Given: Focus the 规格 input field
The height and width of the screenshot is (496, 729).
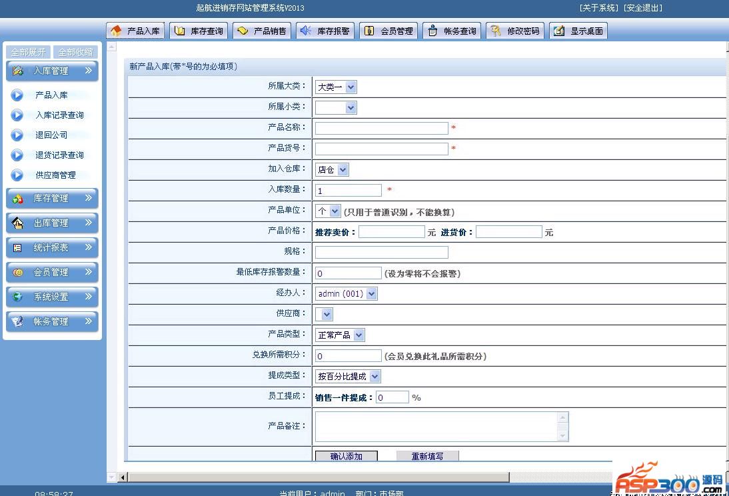Looking at the screenshot, I should [x=382, y=252].
